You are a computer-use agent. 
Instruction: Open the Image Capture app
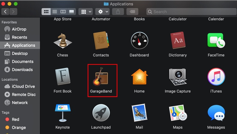click(x=177, y=77)
